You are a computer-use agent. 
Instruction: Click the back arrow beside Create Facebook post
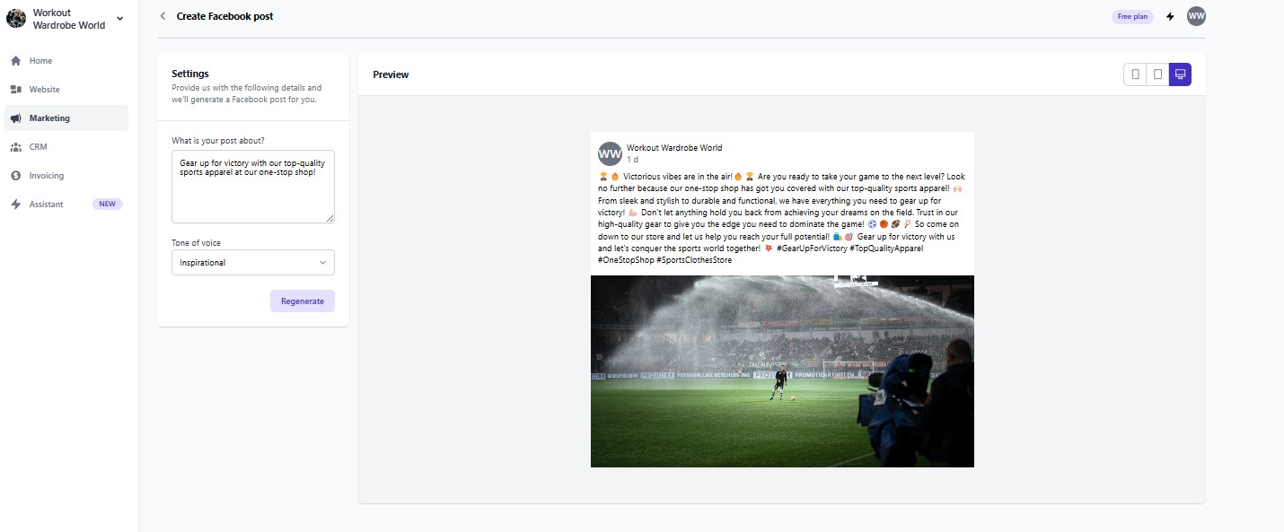click(163, 16)
